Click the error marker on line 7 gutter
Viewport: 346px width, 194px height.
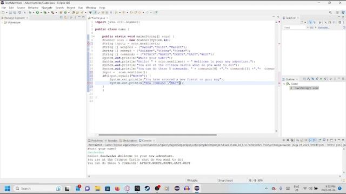pyautogui.click(x=89, y=44)
